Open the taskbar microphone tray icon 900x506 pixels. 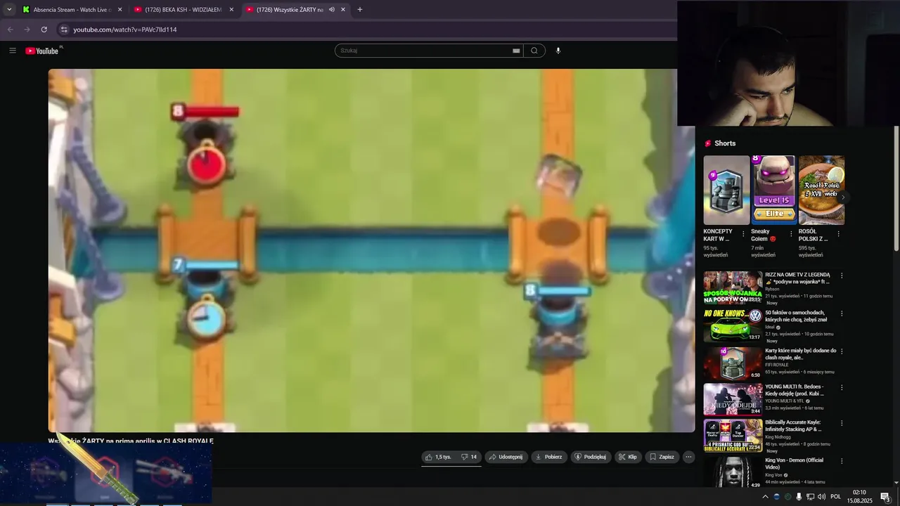pos(799,497)
